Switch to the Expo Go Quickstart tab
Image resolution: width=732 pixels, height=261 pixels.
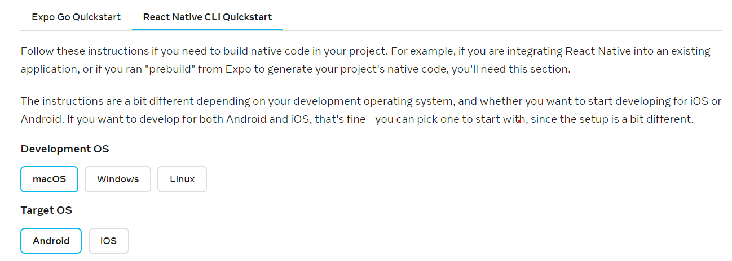[76, 16]
